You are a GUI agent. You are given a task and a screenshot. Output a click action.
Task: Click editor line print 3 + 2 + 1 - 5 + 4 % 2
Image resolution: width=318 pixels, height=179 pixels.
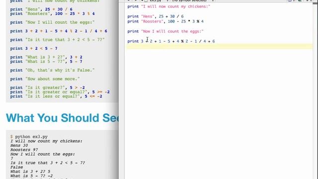coord(171,41)
